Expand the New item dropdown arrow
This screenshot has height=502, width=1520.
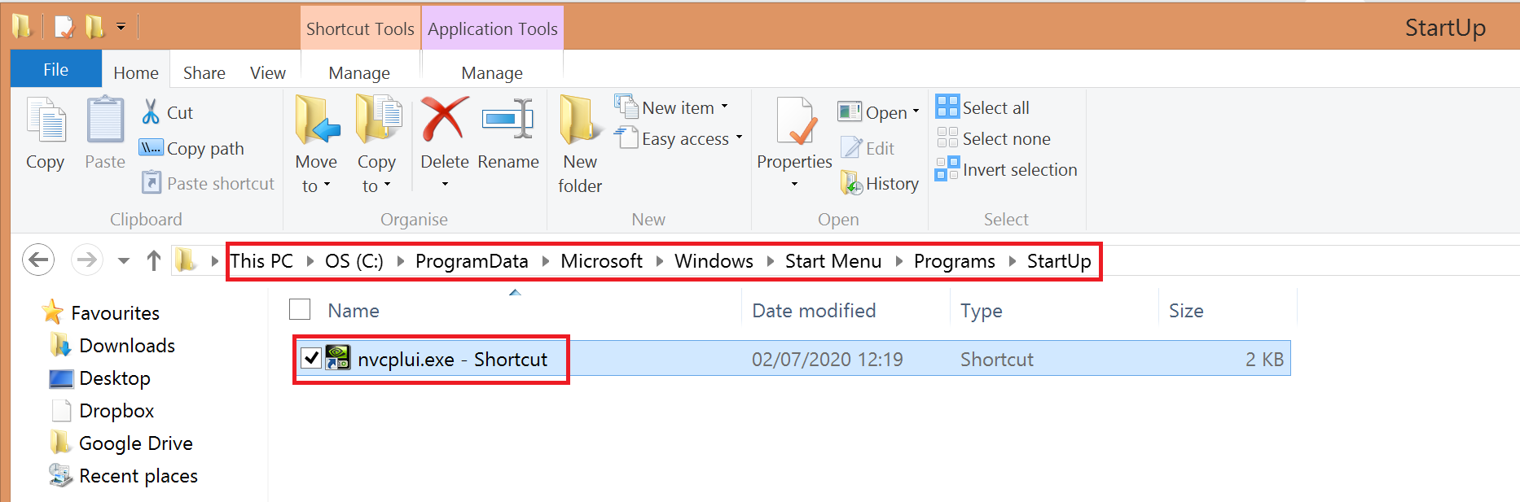tap(724, 107)
